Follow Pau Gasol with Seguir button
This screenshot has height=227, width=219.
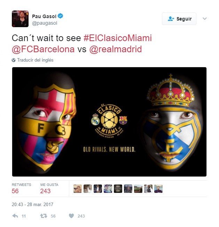(x=179, y=19)
